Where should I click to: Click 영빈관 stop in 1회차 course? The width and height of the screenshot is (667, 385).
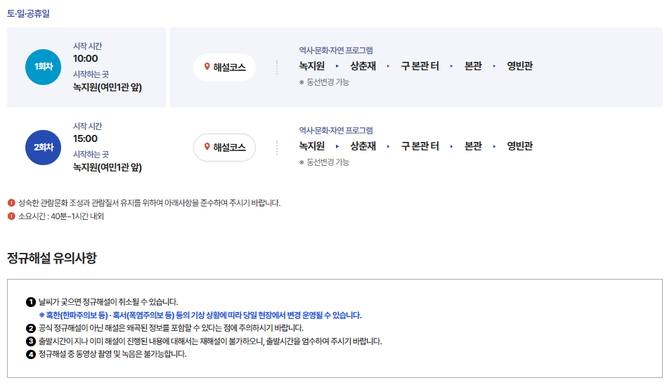[520, 66]
